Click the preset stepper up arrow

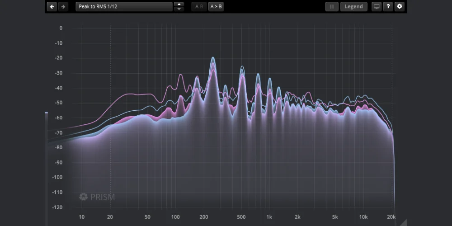point(179,5)
